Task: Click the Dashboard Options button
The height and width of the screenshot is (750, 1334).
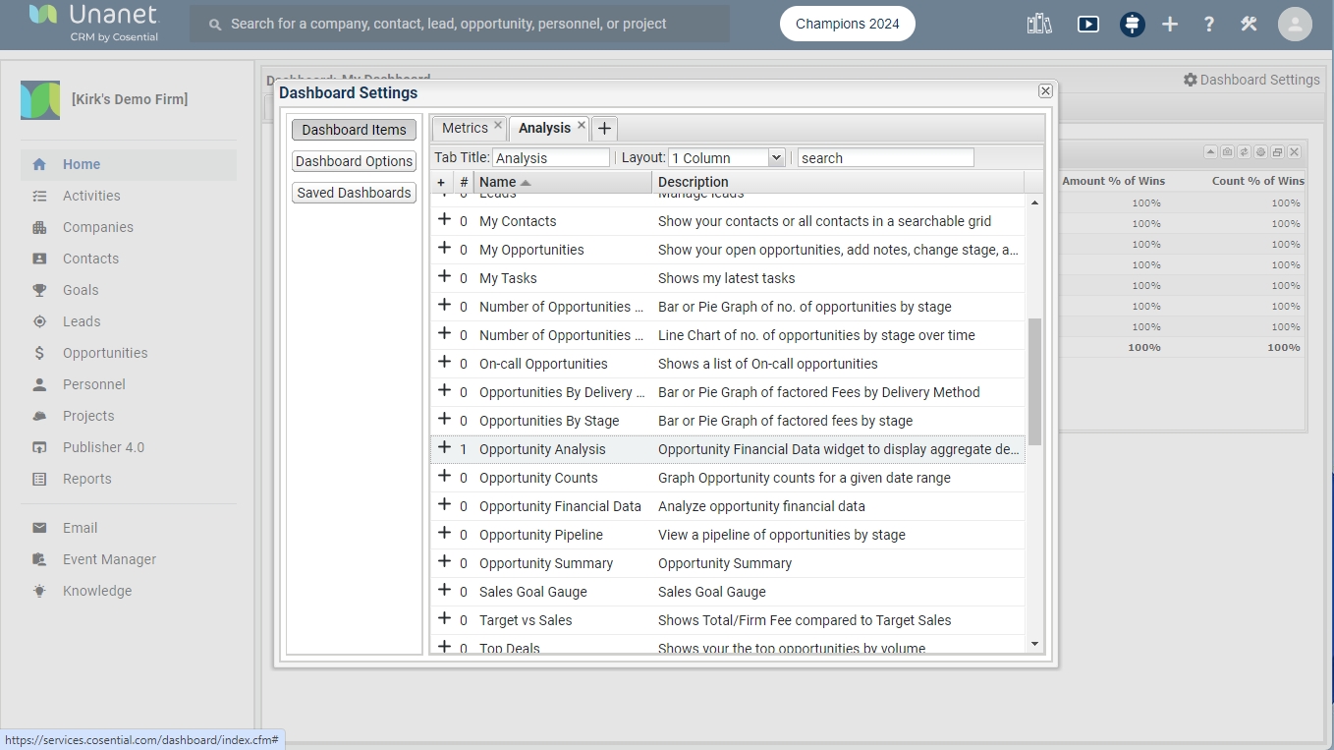Action: click(354, 161)
